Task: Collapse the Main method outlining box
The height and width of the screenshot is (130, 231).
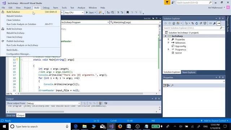Action: click(x=22, y=60)
